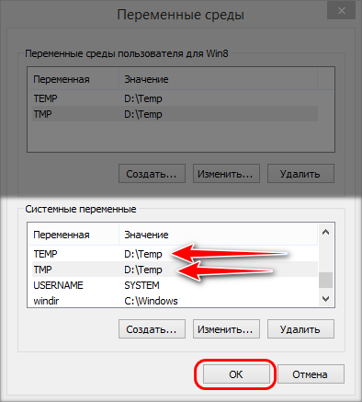Click system variables scroll down arrow
The image size is (362, 402).
326,298
